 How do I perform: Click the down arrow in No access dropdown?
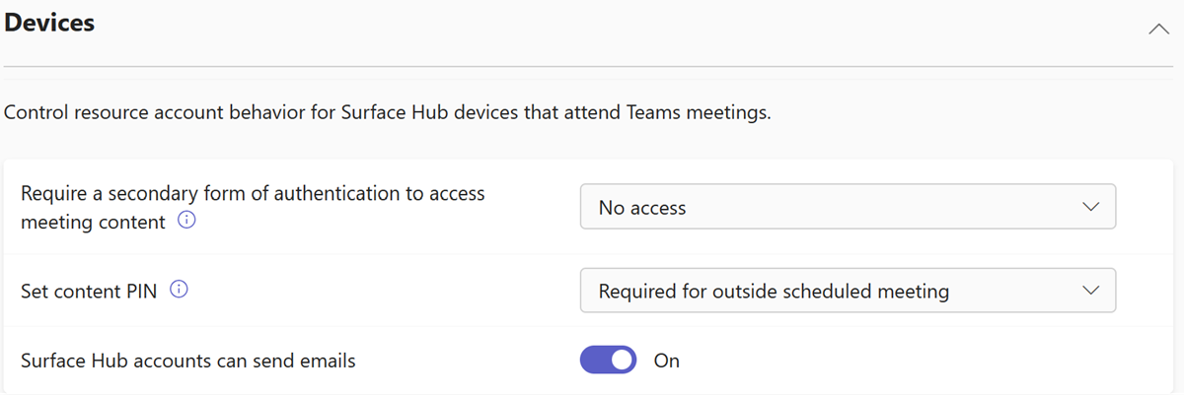(1090, 207)
